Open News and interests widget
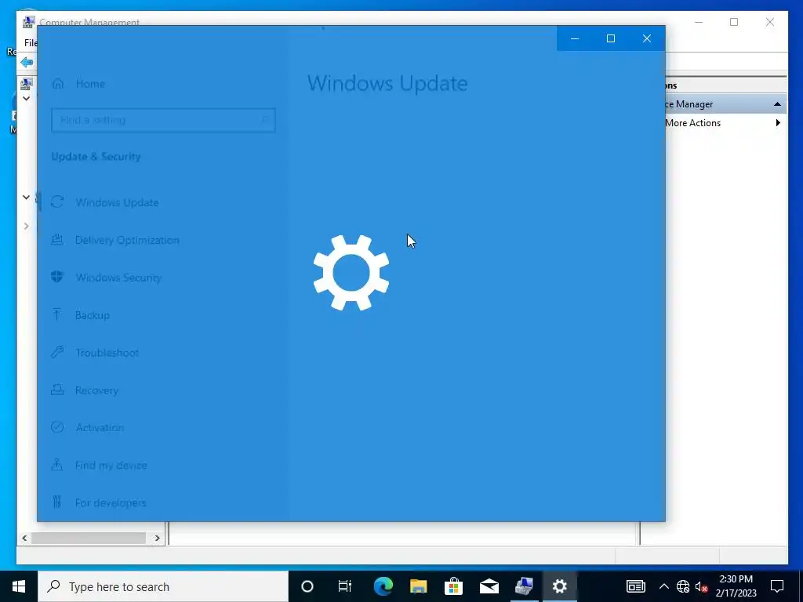This screenshot has width=803, height=602. click(x=635, y=586)
